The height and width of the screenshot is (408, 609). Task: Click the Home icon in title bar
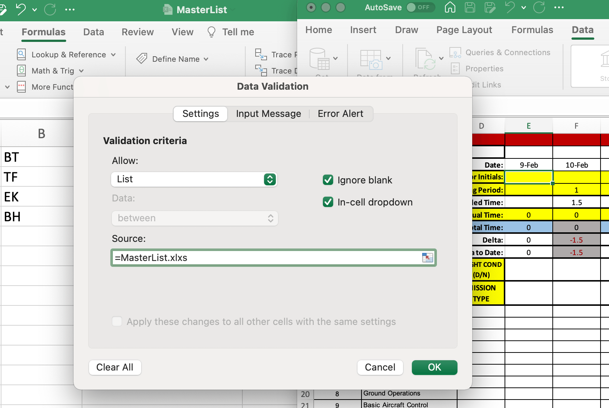[x=450, y=7]
